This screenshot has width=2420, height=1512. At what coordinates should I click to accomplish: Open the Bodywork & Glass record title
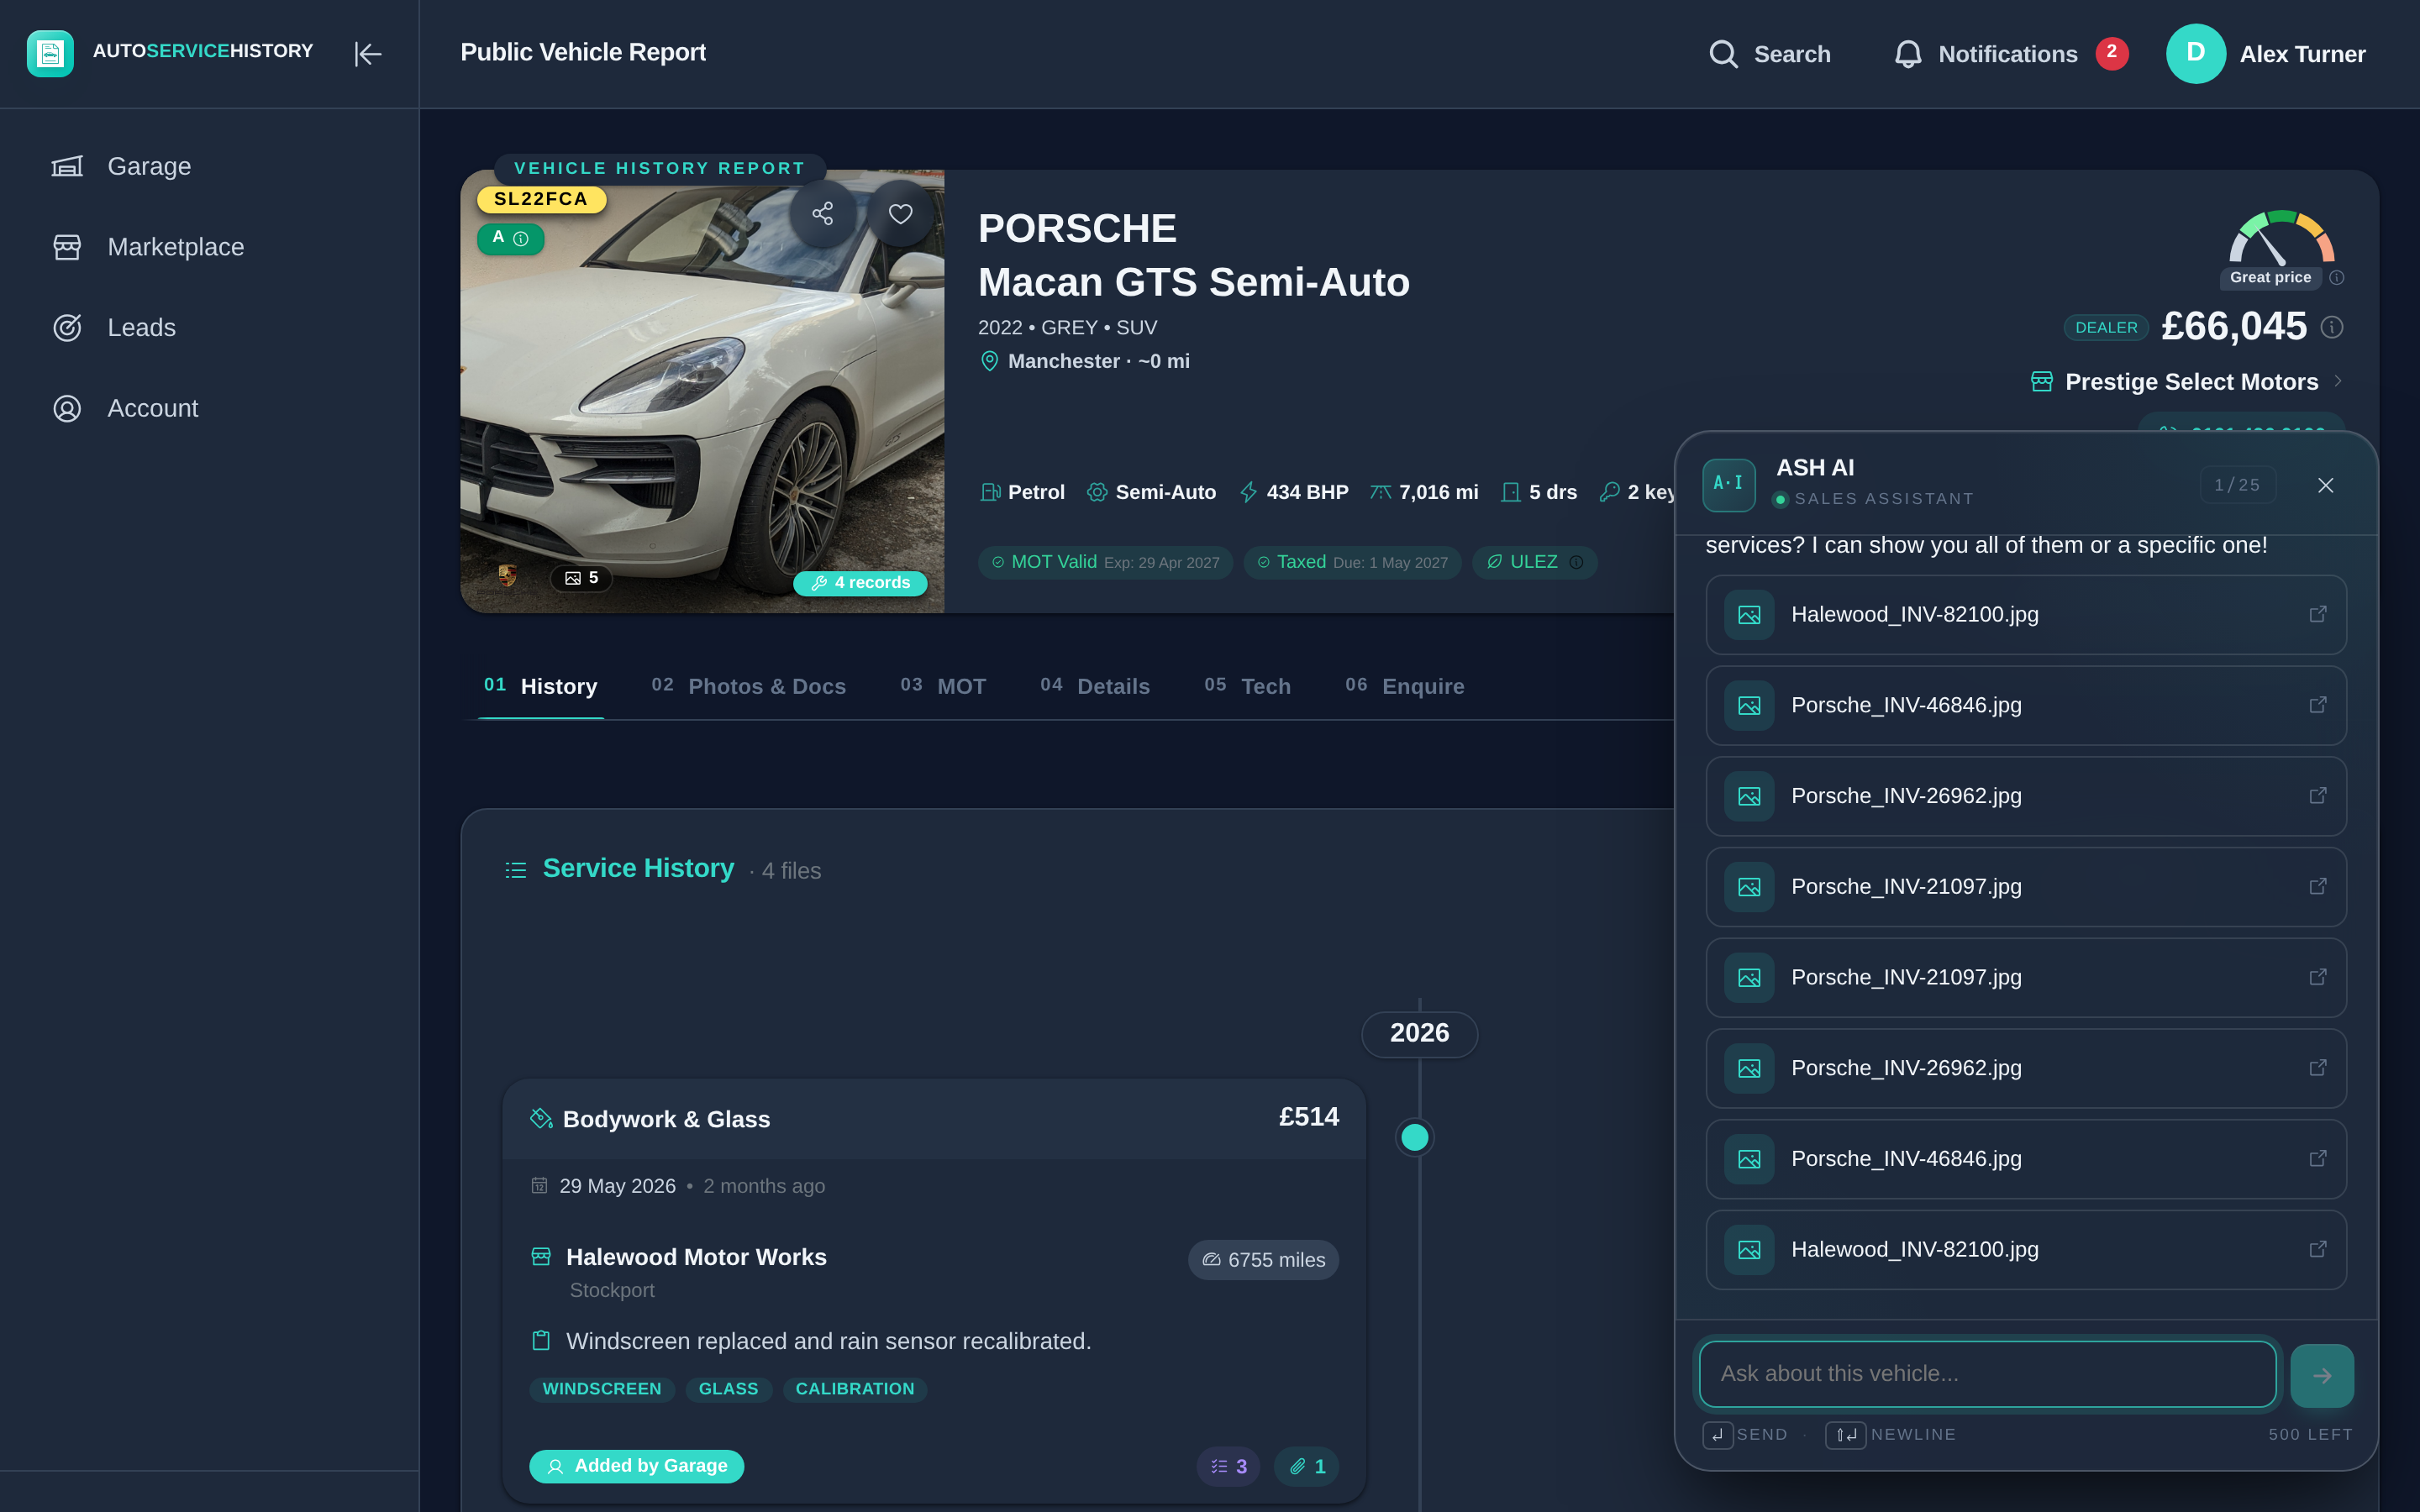(666, 1119)
